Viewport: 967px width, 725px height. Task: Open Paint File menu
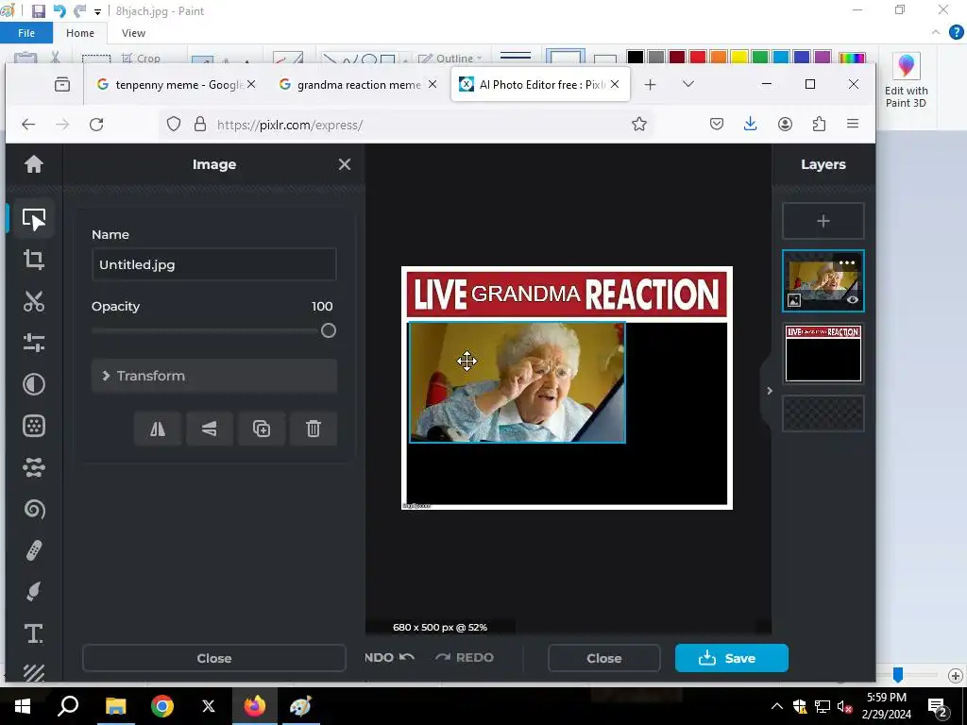click(x=26, y=33)
